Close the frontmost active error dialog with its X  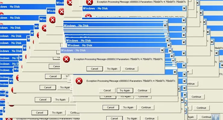(x=175, y=72)
